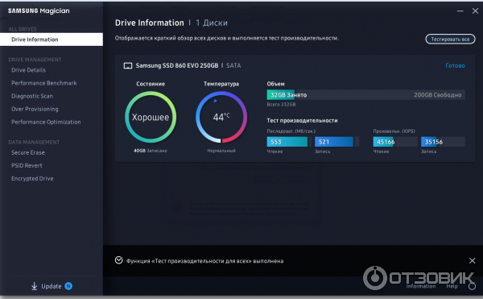The height and width of the screenshot is (299, 483).
Task: Dismiss the performance test completed notification
Action: pyautogui.click(x=472, y=261)
